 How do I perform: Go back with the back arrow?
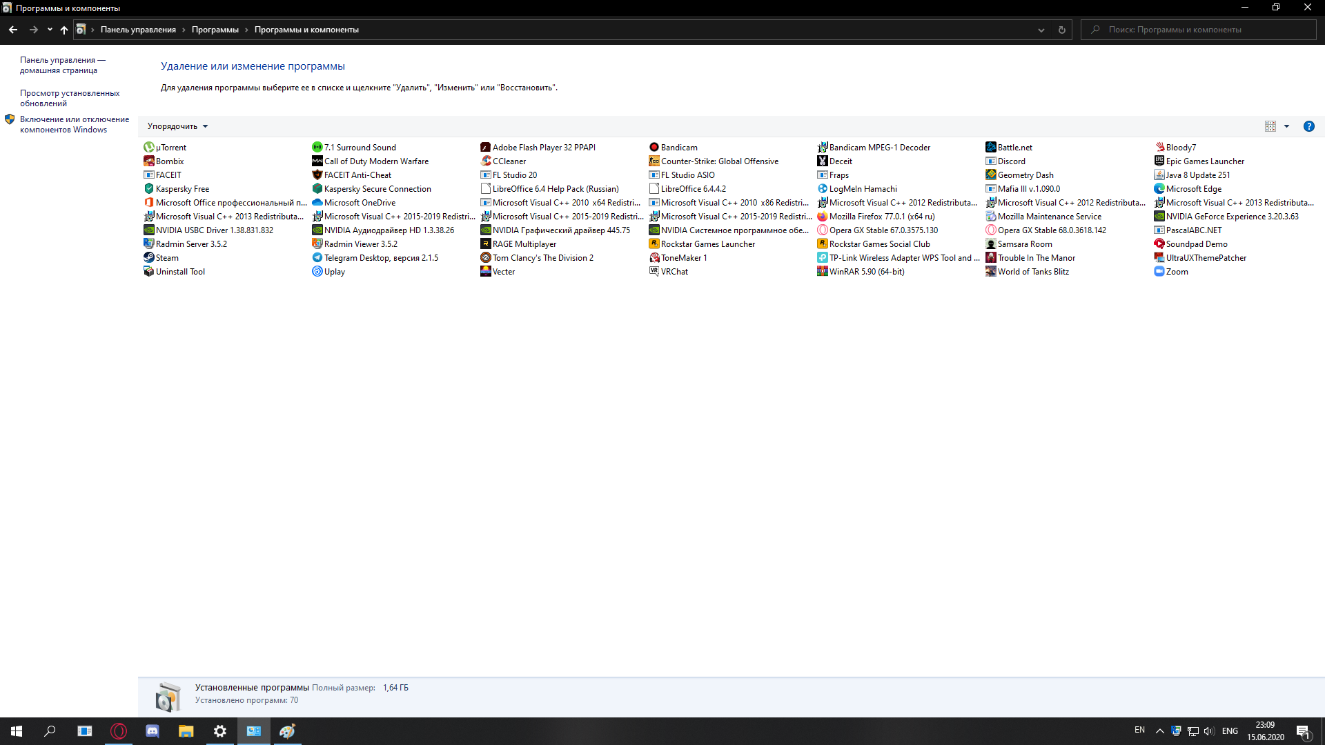[13, 30]
